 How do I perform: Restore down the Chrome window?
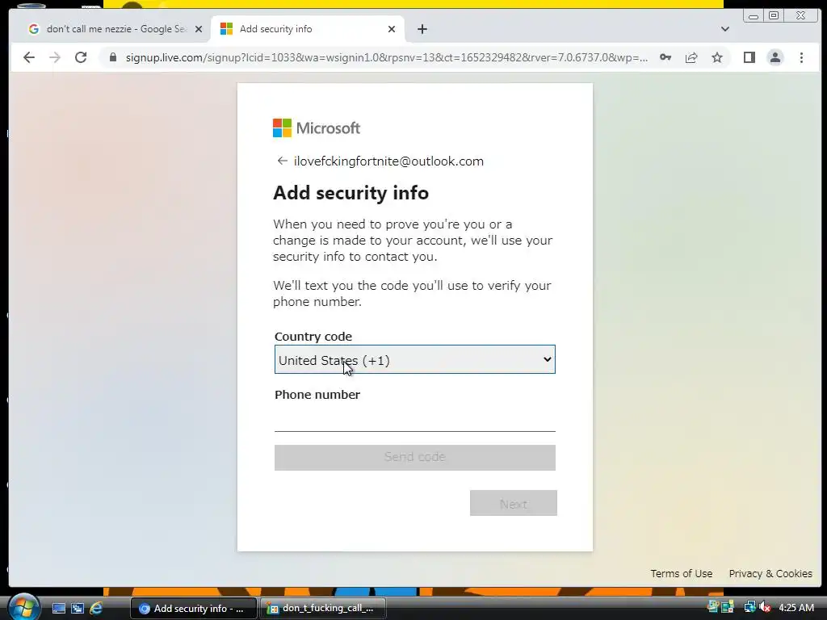[x=774, y=16]
